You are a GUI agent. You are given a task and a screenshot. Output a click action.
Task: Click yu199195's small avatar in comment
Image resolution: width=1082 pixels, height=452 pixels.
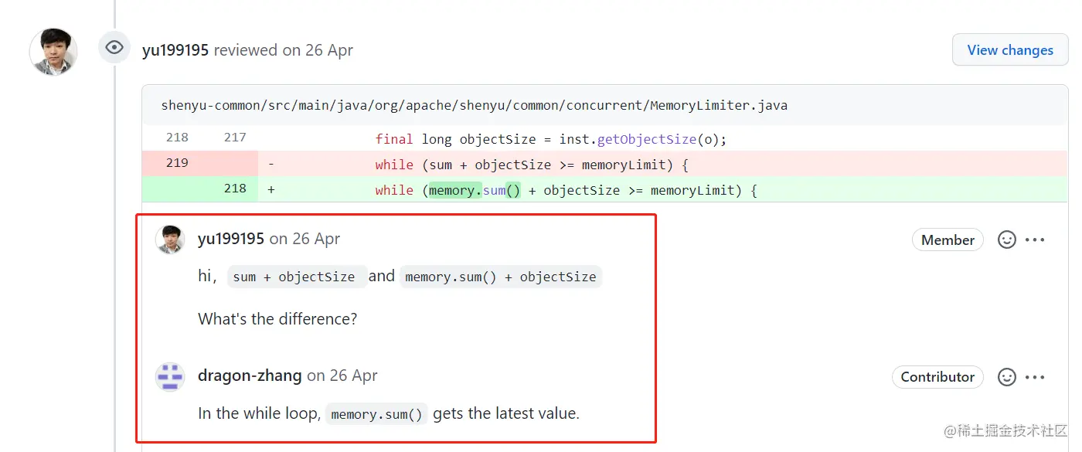tap(170, 240)
